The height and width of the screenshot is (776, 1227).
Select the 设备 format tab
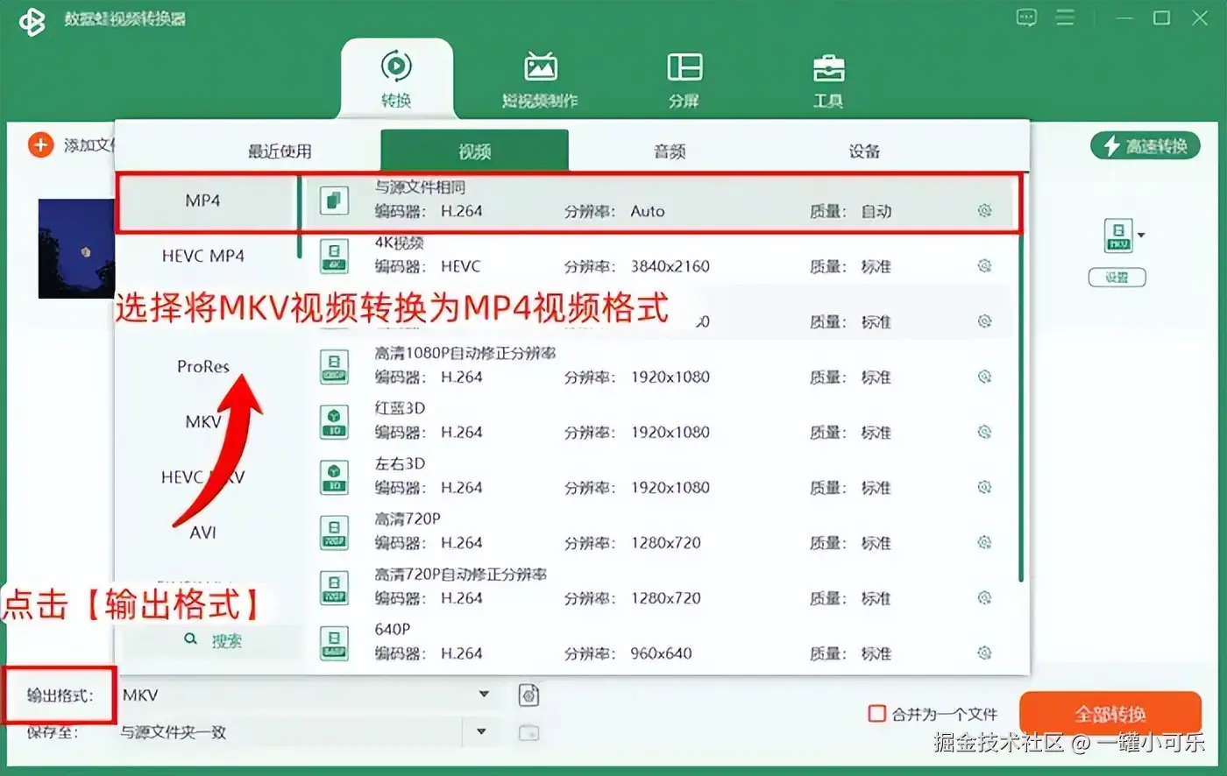click(864, 152)
